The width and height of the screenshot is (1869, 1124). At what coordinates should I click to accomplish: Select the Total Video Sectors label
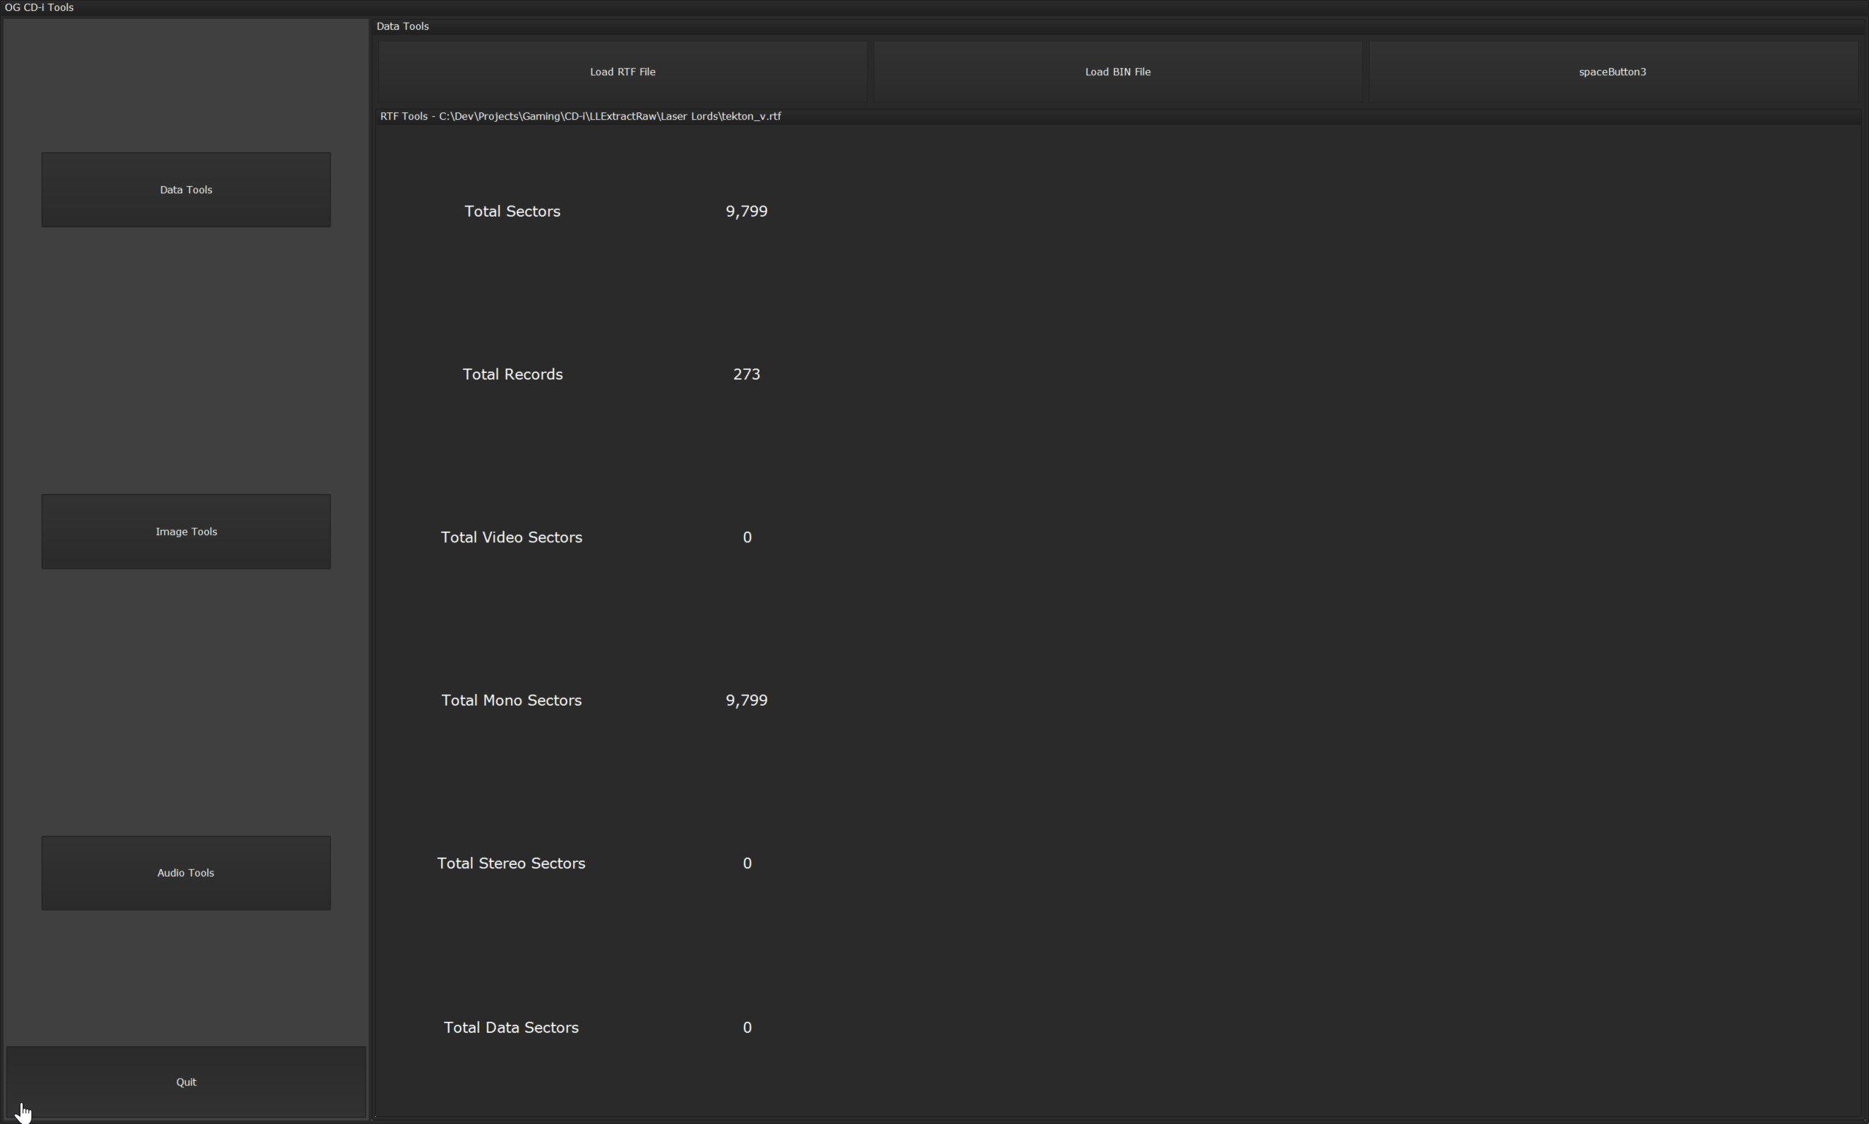pos(511,537)
